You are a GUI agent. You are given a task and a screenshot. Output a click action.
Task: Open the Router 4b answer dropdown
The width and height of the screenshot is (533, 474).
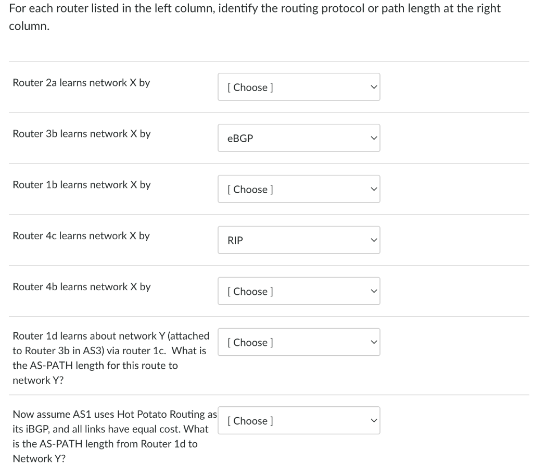click(x=299, y=291)
